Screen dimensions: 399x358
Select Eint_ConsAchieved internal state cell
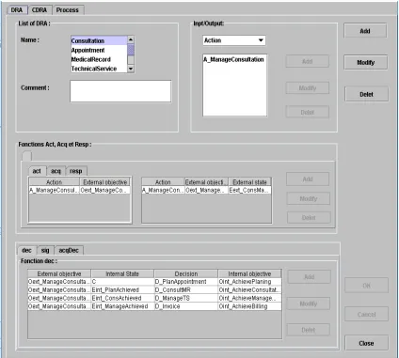click(122, 298)
